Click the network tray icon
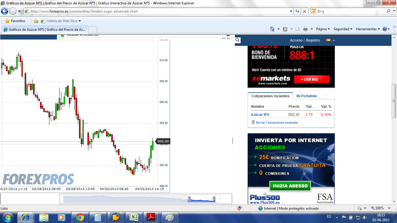 tap(358, 217)
